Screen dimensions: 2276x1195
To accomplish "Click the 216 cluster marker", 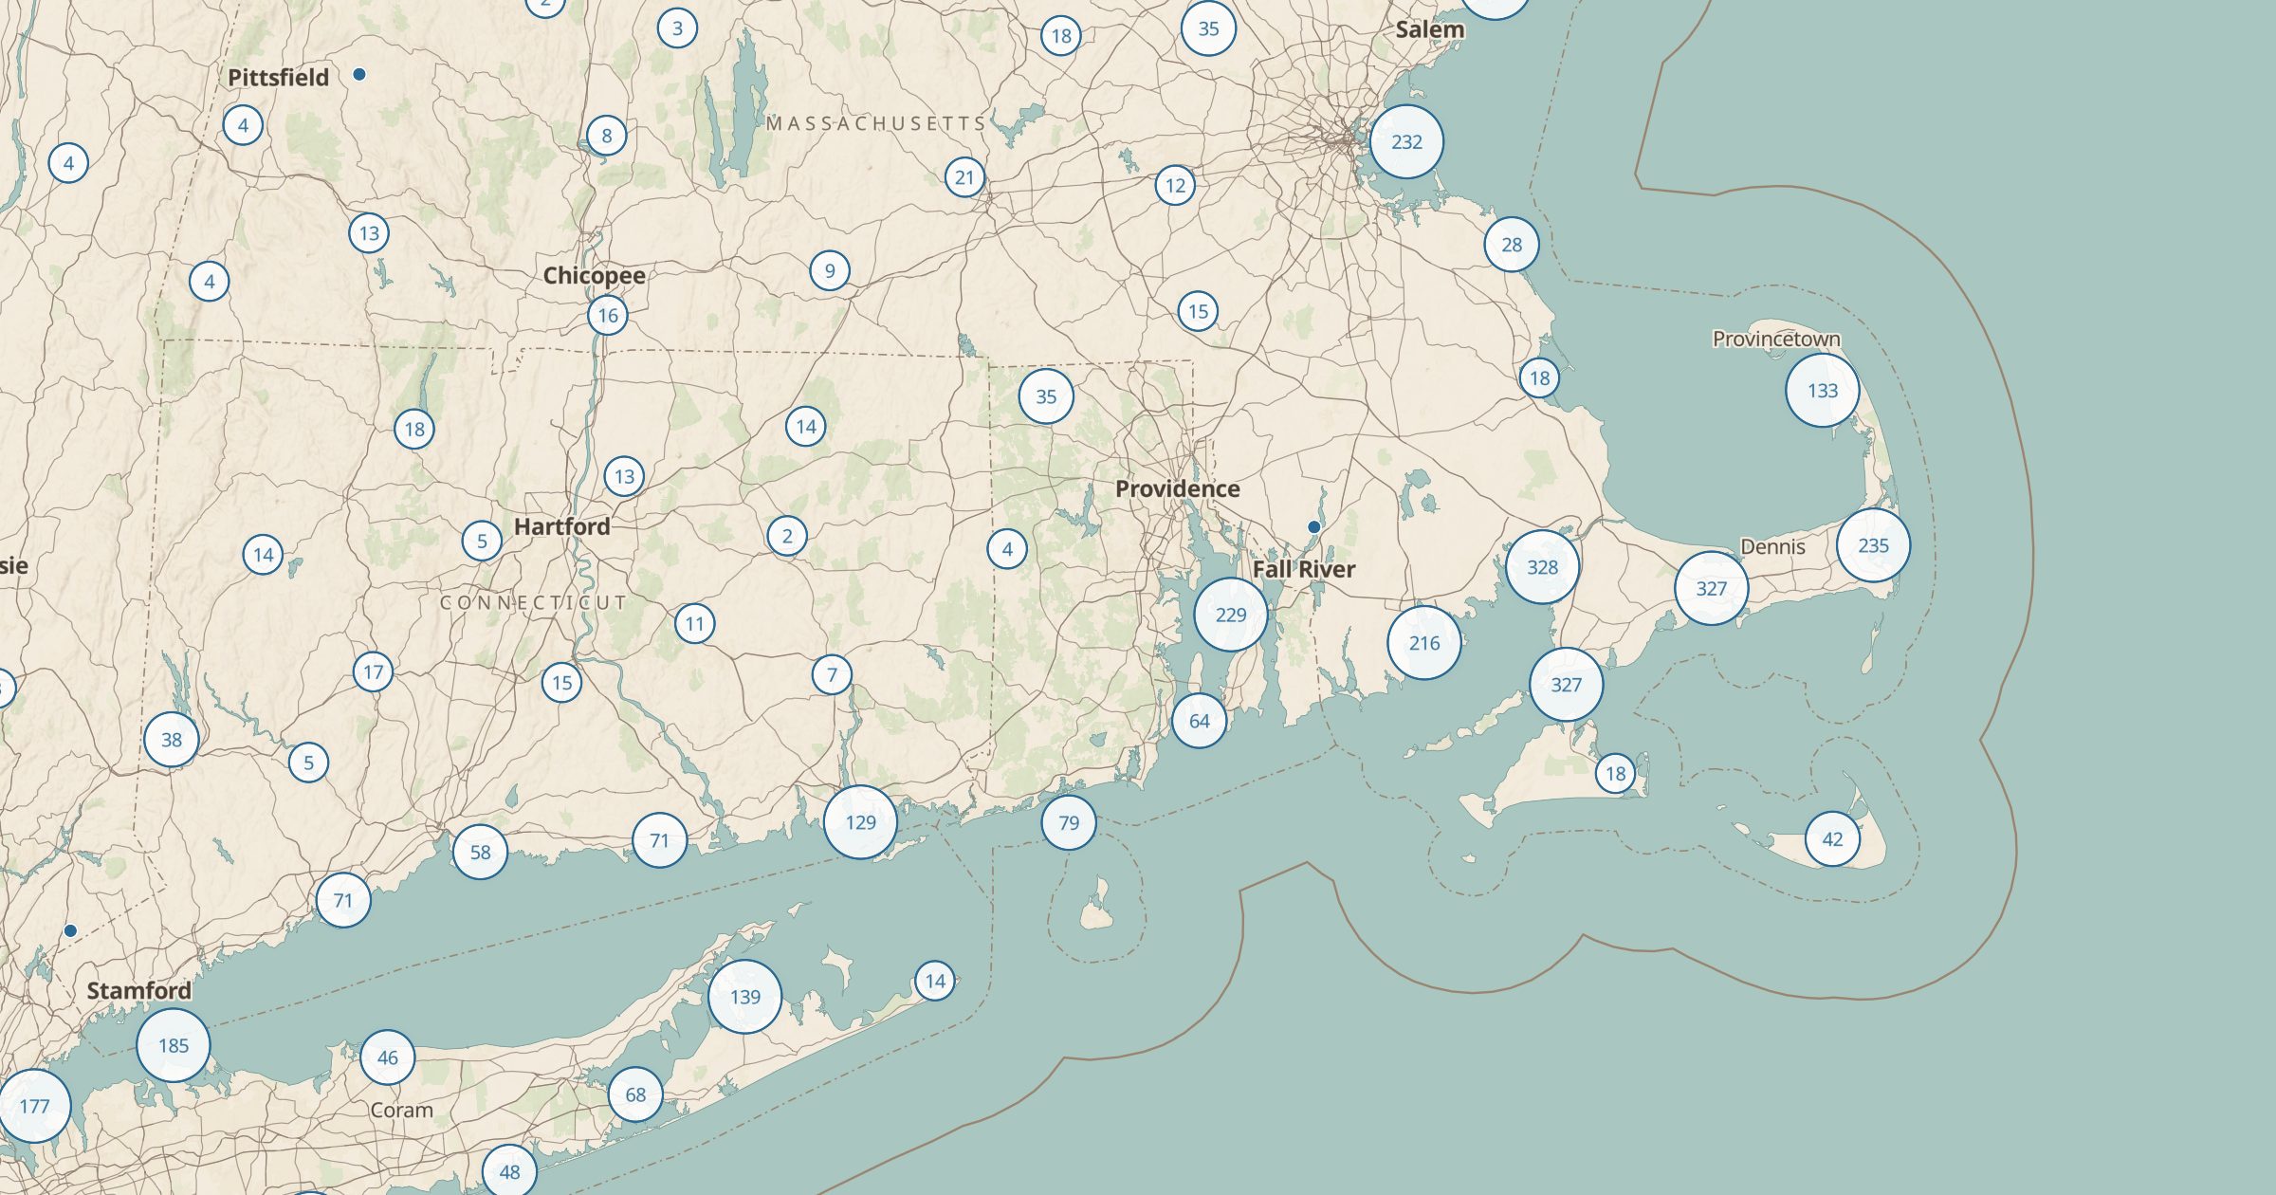I will click(x=1423, y=643).
